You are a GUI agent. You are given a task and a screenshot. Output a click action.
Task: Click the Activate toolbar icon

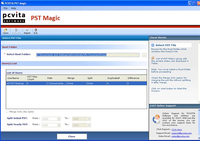(16, 31)
